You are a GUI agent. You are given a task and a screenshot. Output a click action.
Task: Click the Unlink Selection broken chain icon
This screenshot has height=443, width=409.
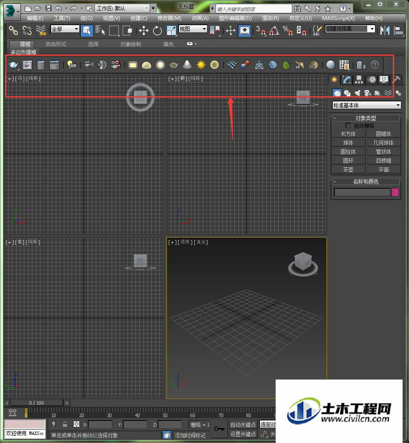27,30
